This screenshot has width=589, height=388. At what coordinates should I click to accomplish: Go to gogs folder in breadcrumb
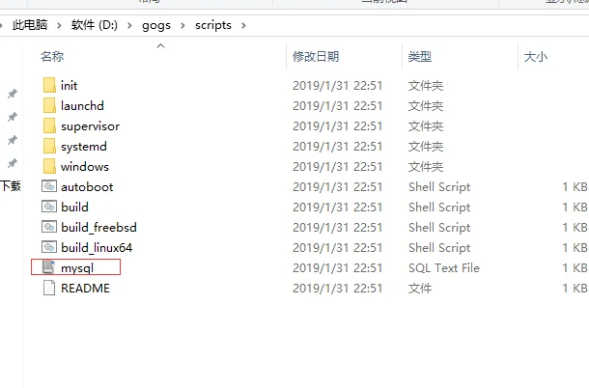(156, 25)
